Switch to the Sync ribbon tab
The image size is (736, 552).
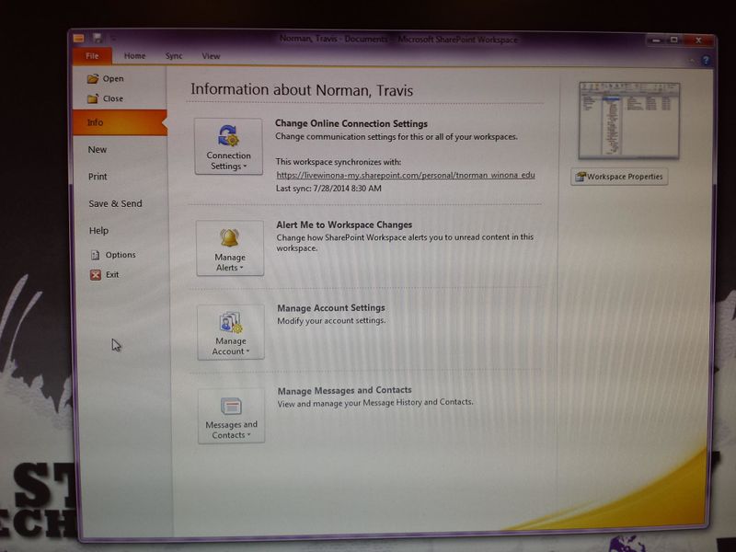[174, 56]
